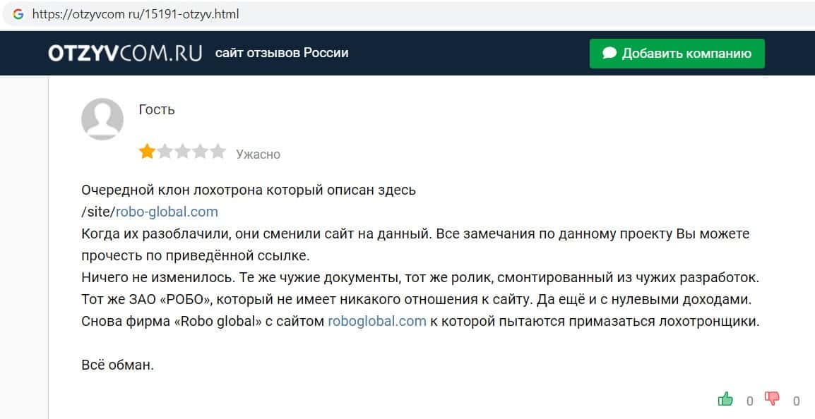
Task: Click the otzyvcom.ru URL in address bar
Action: pos(136,14)
